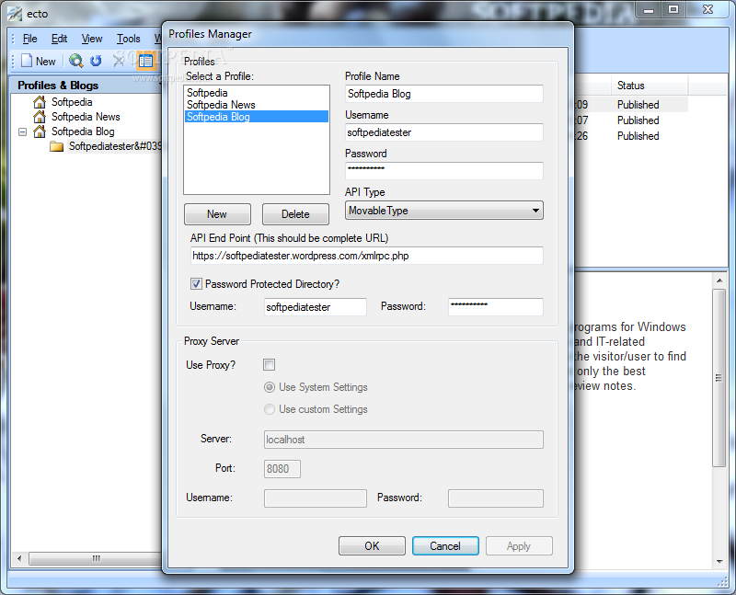The image size is (736, 595).
Task: Select Softpedia News in Profiles & Blogs tree
Action: [86, 117]
